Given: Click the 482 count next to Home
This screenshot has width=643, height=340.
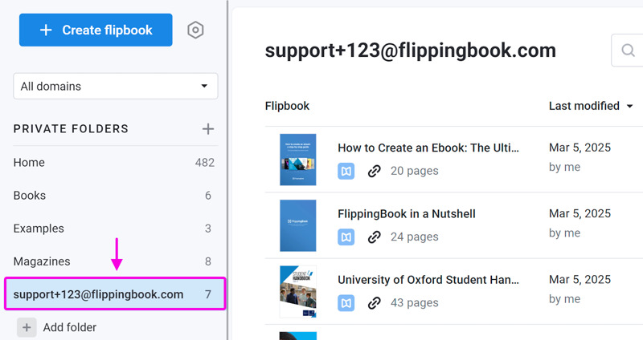Looking at the screenshot, I should point(205,163).
